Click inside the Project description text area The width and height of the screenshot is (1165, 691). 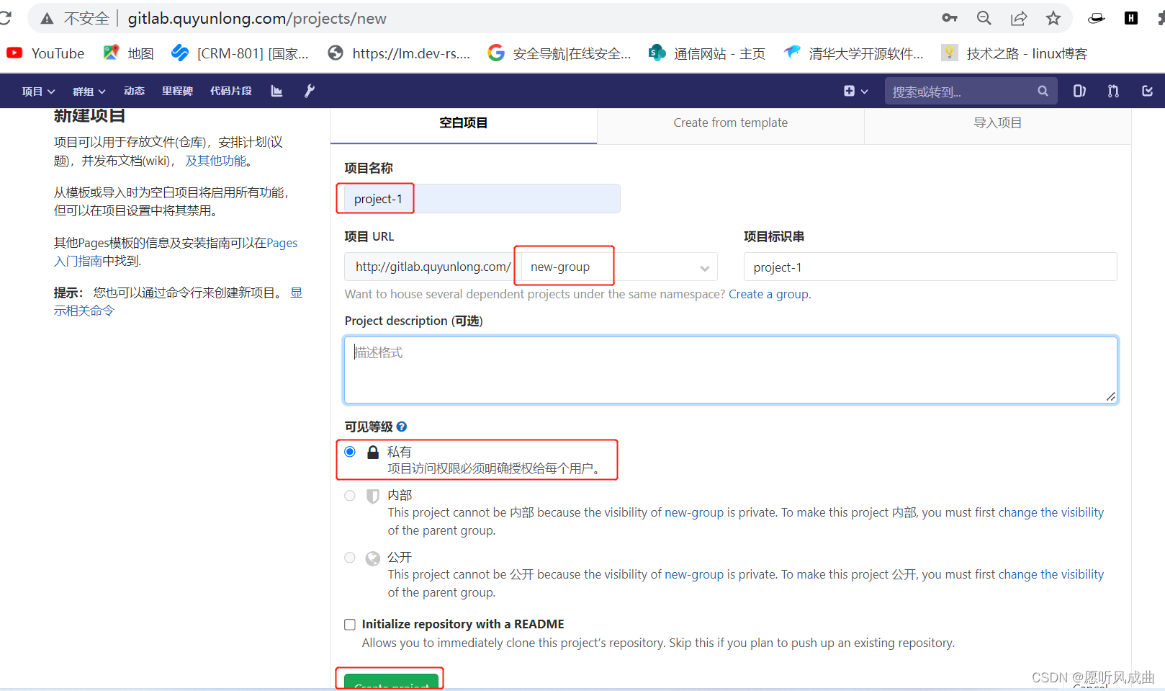(x=730, y=370)
